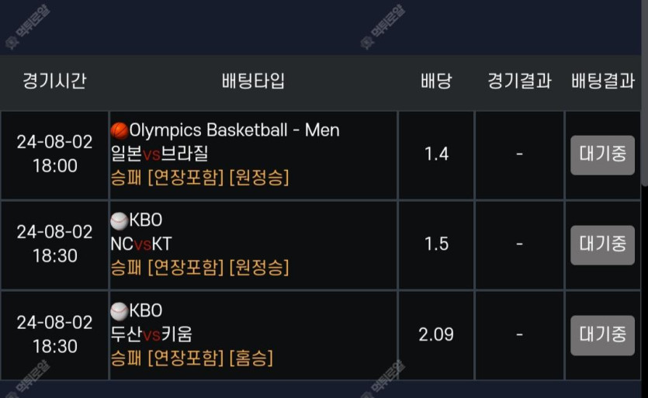Select the 대기중 button for 두산 vs 키움
Viewport: 648px width, 398px height.
[602, 335]
